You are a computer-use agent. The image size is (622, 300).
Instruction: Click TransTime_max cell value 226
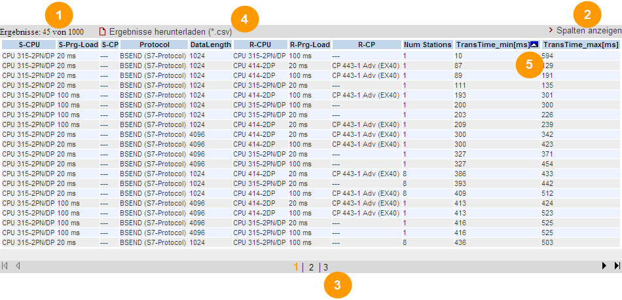tap(547, 115)
